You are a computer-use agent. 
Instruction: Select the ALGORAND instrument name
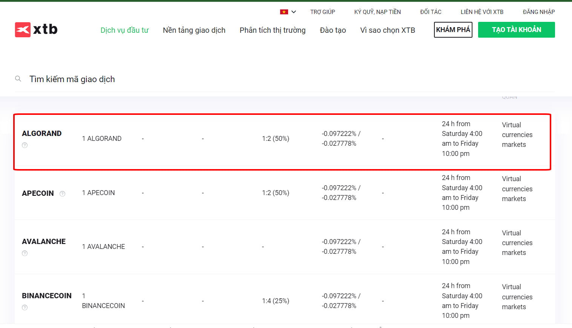pyautogui.click(x=41, y=133)
